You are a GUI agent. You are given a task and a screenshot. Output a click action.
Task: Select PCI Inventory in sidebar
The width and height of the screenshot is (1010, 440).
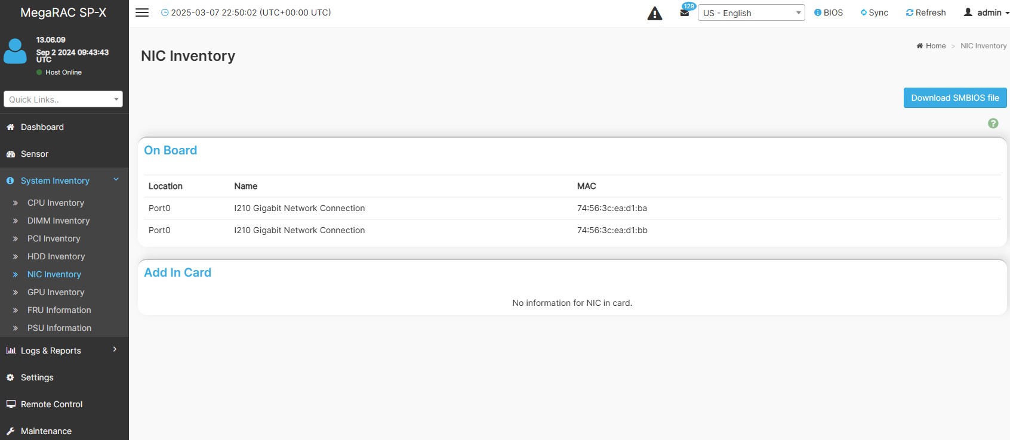click(54, 238)
